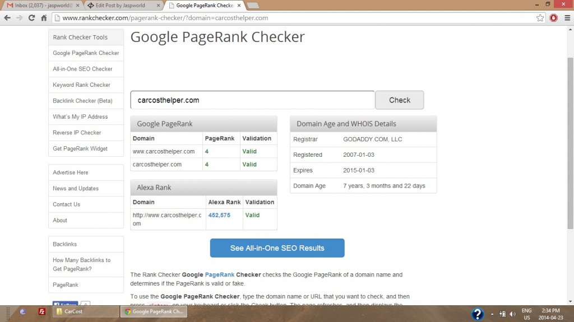Open Google PageRank Checker sidebar link
This screenshot has width=574, height=322.
[x=86, y=53]
